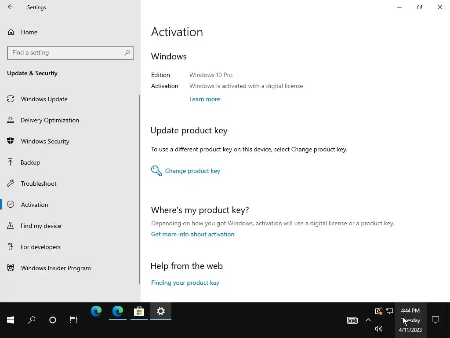Viewport: 450px width, 338px height.
Task: Open the Windows Start menu
Action: click(11, 320)
